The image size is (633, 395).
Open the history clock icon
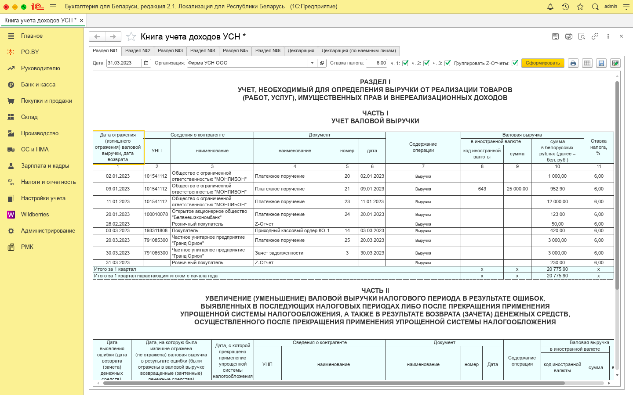[565, 7]
